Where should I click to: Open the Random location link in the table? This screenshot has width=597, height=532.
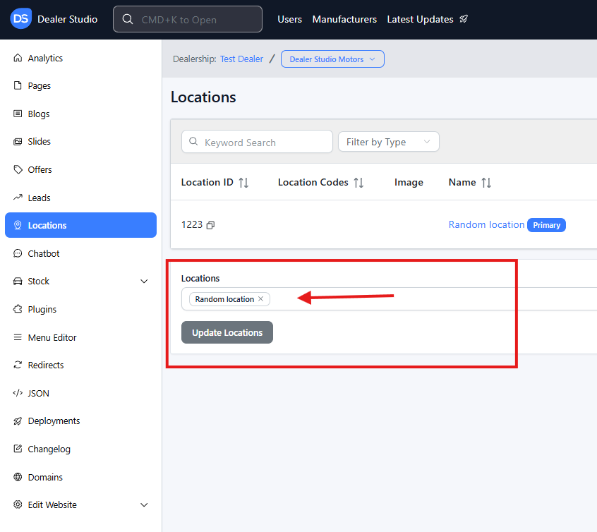(x=486, y=224)
